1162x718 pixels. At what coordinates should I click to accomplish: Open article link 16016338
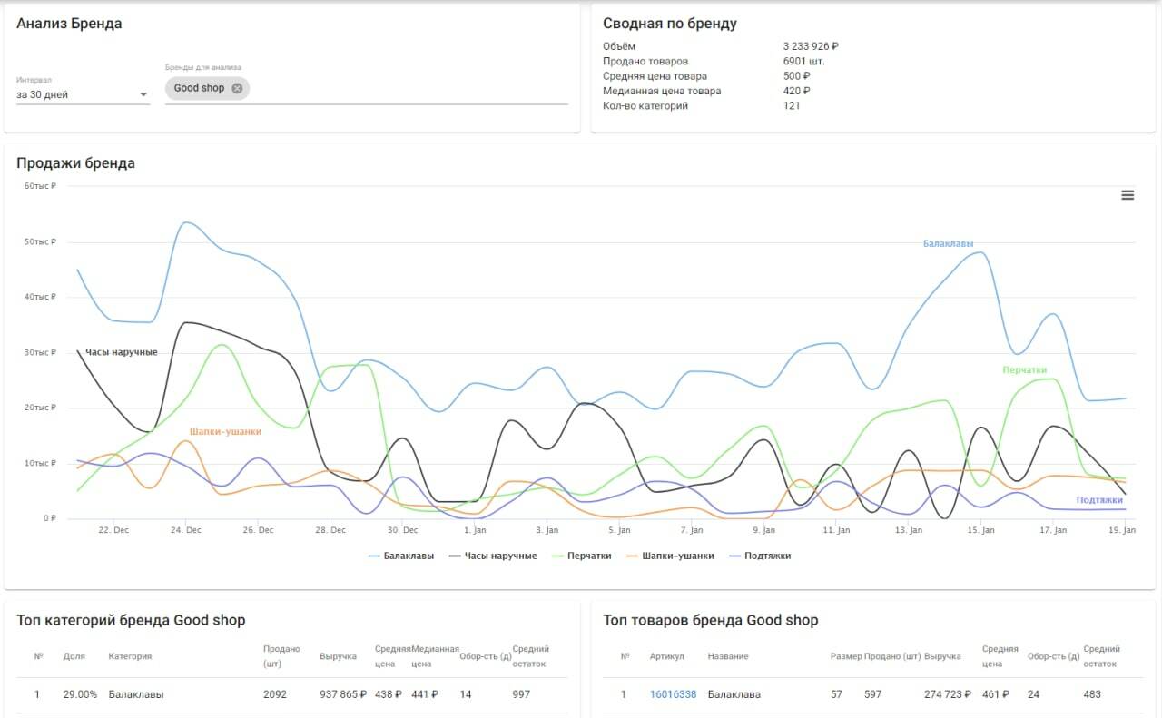coord(673,694)
